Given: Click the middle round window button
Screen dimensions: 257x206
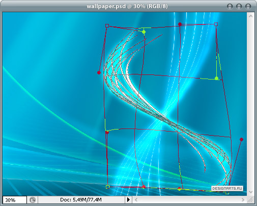Looking at the screenshot, I should (239, 7).
